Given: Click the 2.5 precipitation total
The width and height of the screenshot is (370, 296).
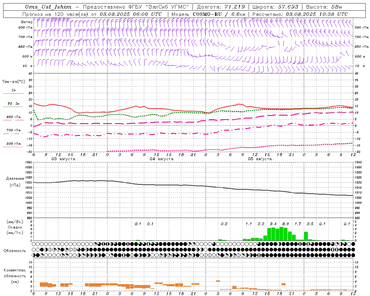Looking at the screenshot, I should 310,224.
